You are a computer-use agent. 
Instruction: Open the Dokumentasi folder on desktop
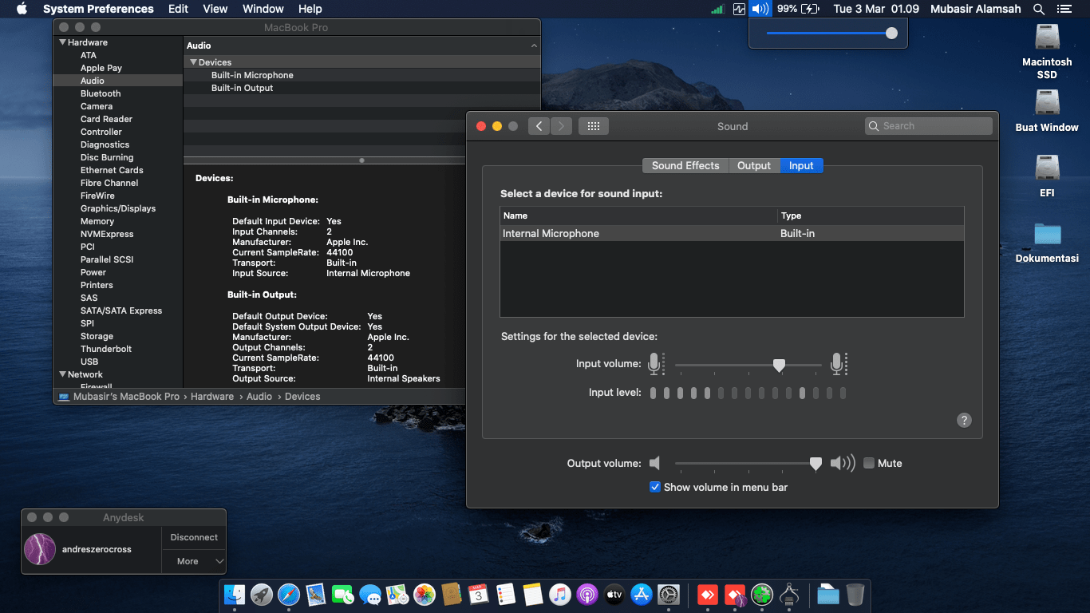[x=1047, y=242]
